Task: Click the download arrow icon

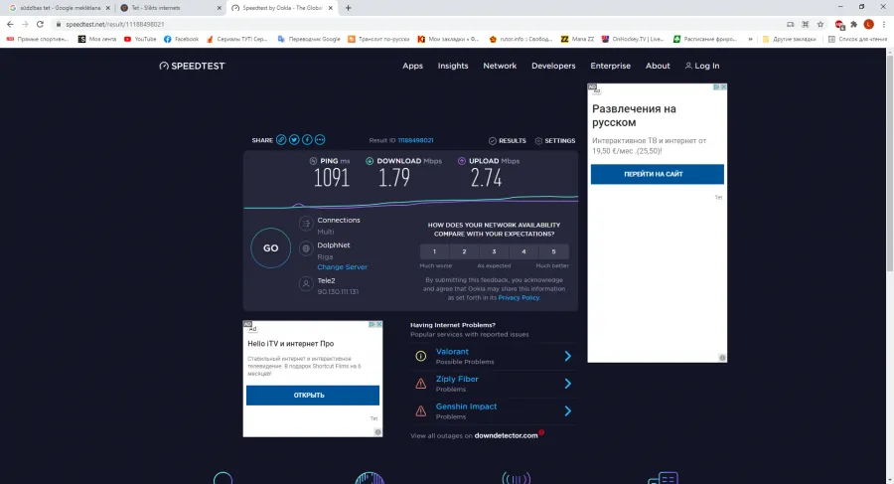Action: point(370,161)
